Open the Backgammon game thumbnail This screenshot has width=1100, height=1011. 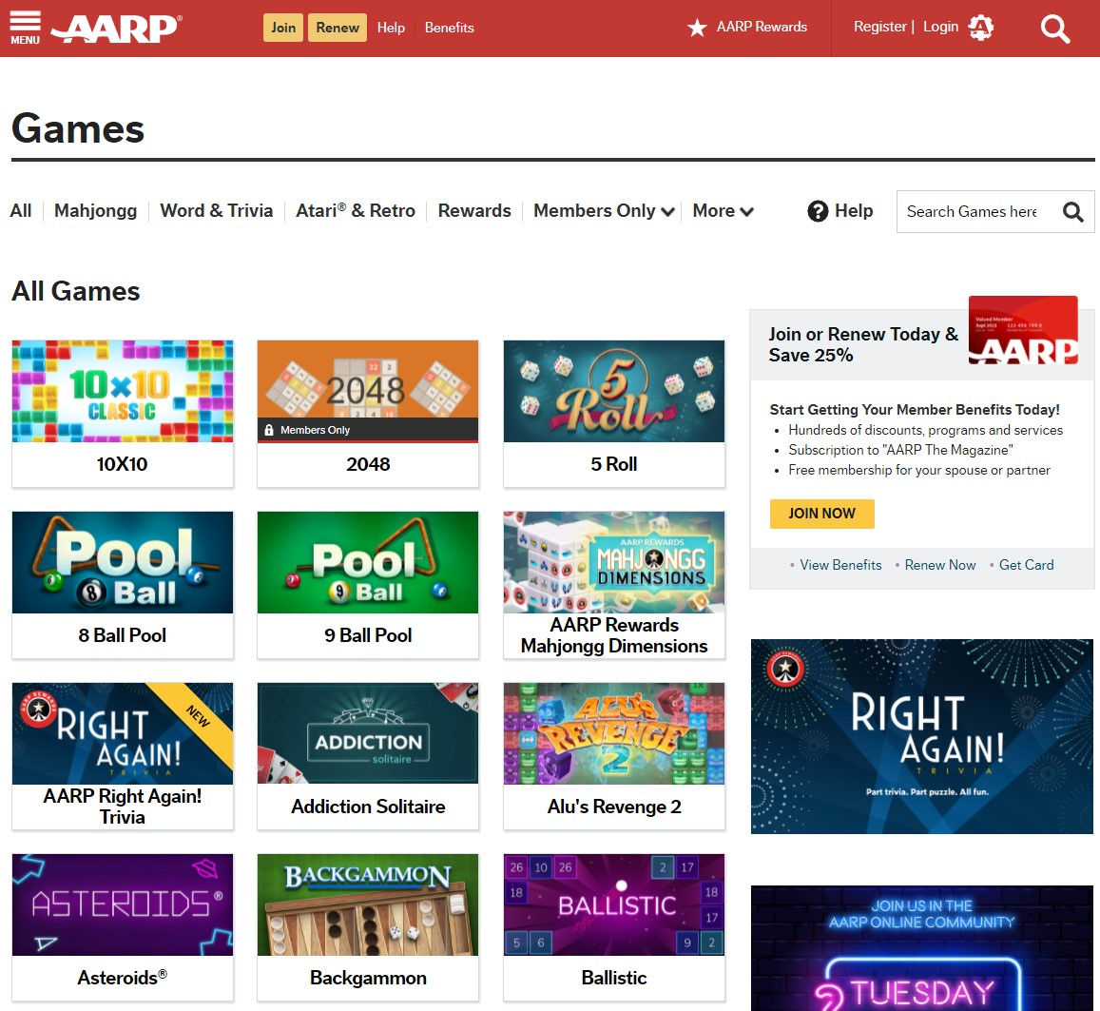(368, 905)
